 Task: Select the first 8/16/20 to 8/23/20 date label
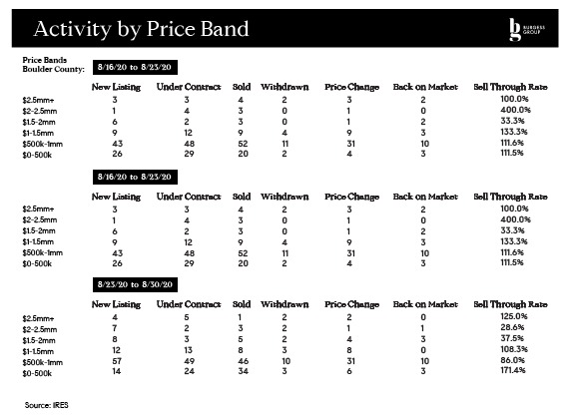pyautogui.click(x=135, y=67)
